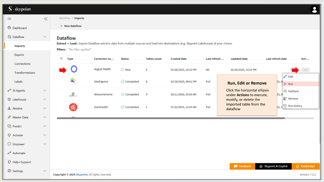Click the New dataflow button
This screenshot has width=324, height=182.
(71, 26)
